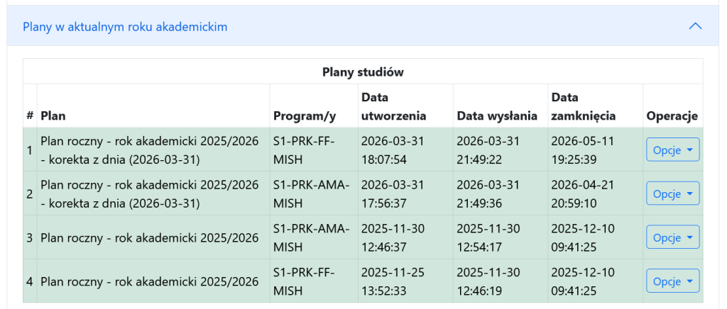Click the creation date 2025-11-25 13:52:33
The height and width of the screenshot is (309, 727).
click(393, 281)
